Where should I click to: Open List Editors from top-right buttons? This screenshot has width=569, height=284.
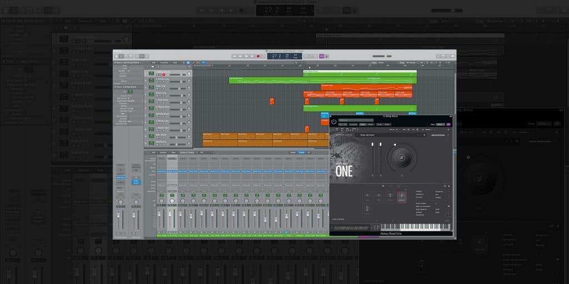tap(438, 56)
